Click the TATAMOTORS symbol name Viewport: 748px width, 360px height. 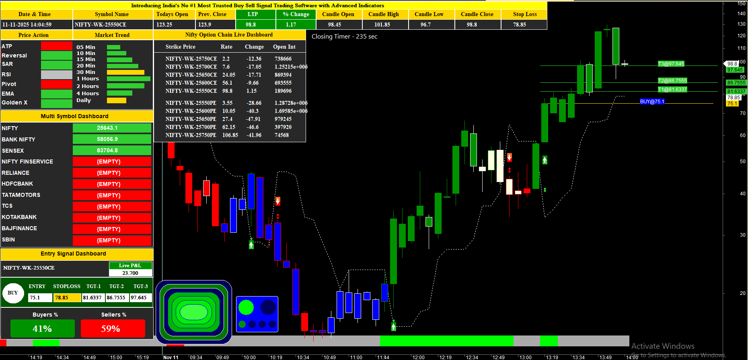[21, 195]
